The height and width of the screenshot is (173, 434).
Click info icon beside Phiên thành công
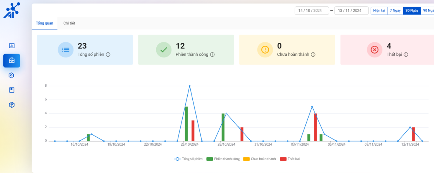pyautogui.click(x=212, y=55)
